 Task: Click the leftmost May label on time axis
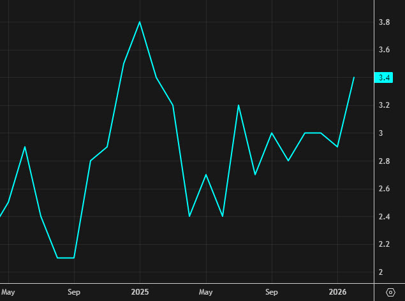pos(8,292)
